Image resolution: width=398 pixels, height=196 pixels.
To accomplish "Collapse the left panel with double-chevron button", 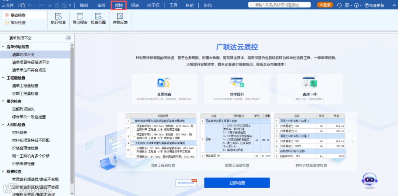I will 69,38.
